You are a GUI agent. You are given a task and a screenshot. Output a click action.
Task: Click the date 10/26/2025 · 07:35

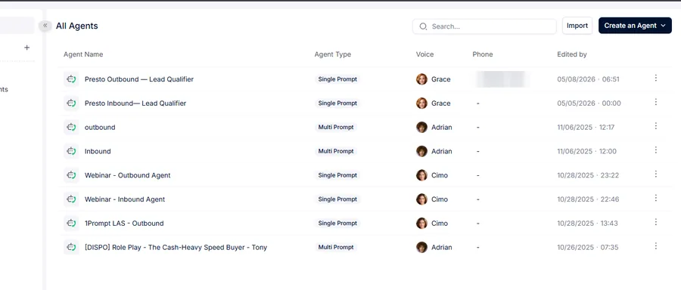pyautogui.click(x=588, y=248)
